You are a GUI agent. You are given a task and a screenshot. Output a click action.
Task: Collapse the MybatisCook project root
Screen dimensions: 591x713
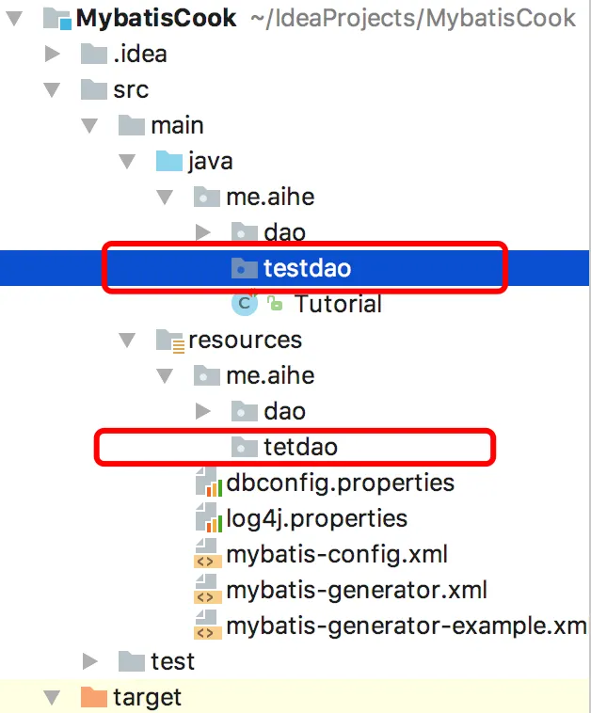coord(14,18)
